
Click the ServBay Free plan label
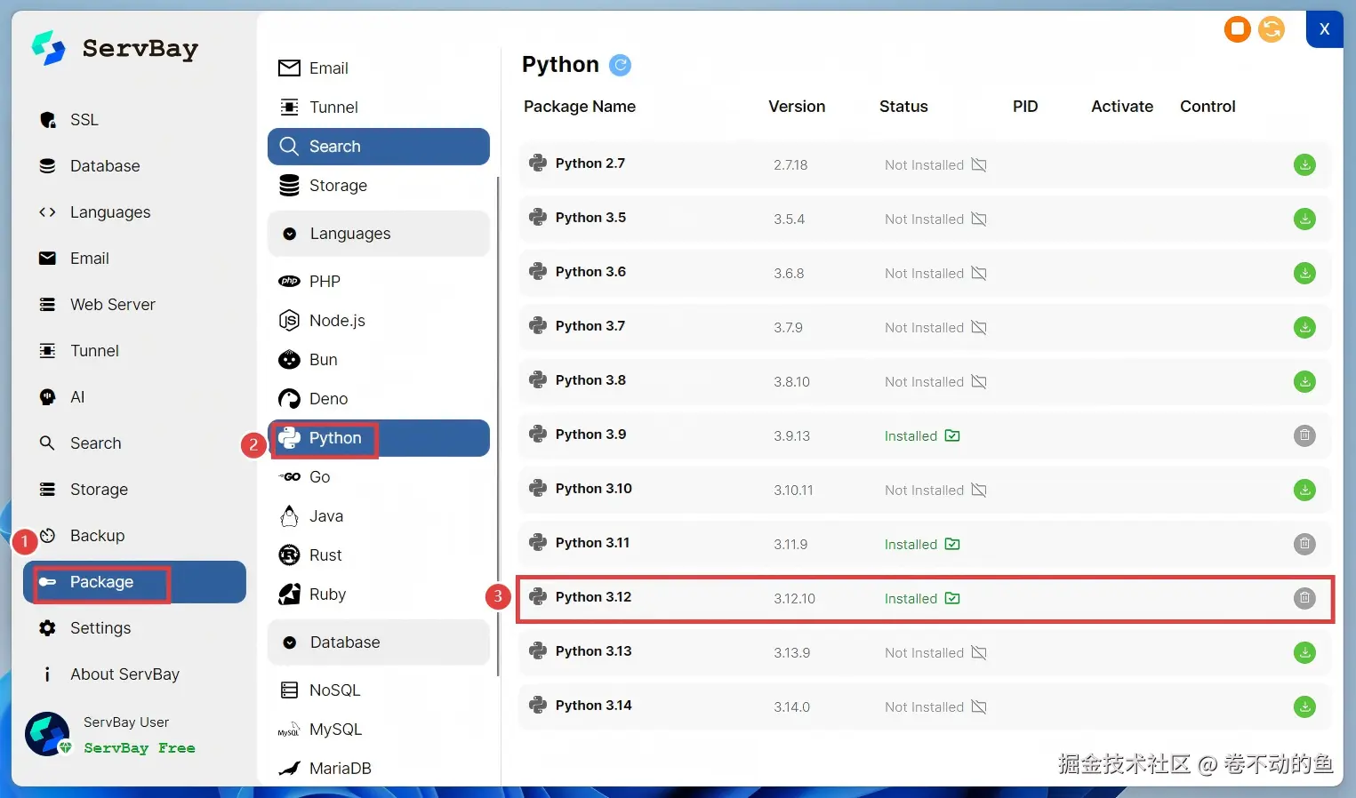[x=140, y=748]
